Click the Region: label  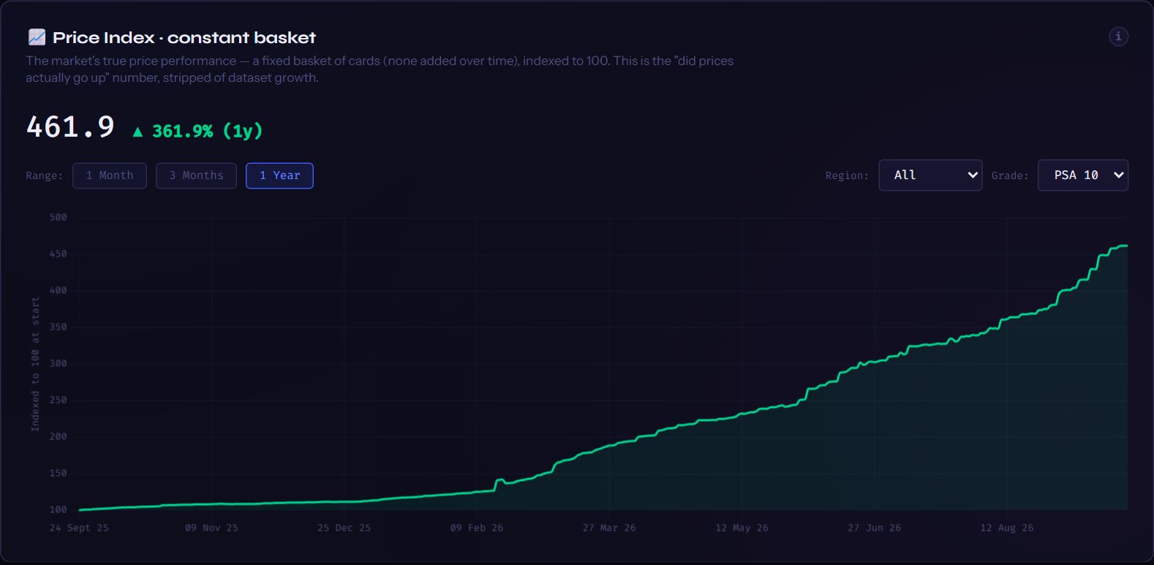click(847, 175)
